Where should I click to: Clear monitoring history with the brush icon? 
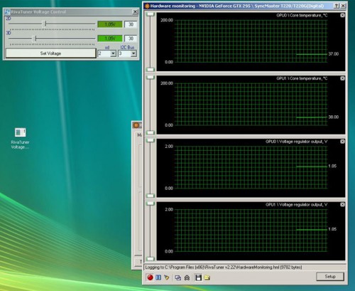point(167,277)
